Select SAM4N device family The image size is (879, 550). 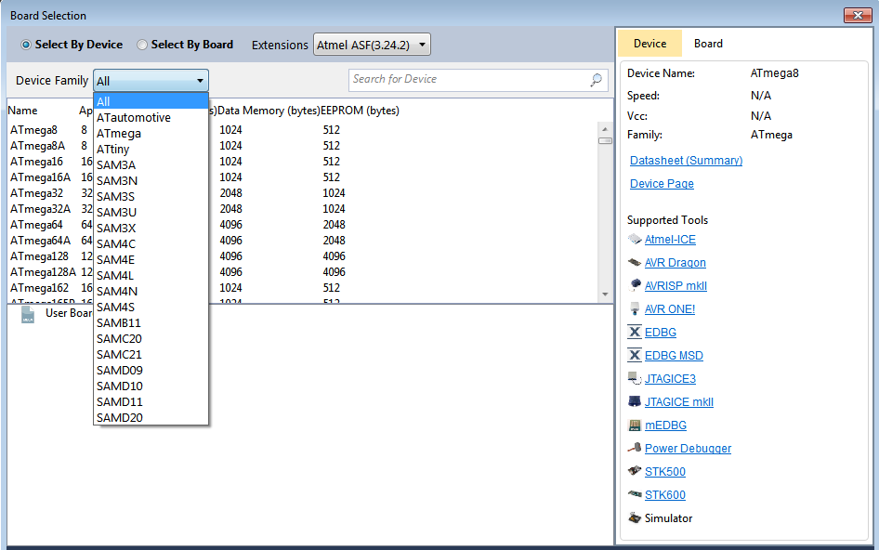point(151,291)
